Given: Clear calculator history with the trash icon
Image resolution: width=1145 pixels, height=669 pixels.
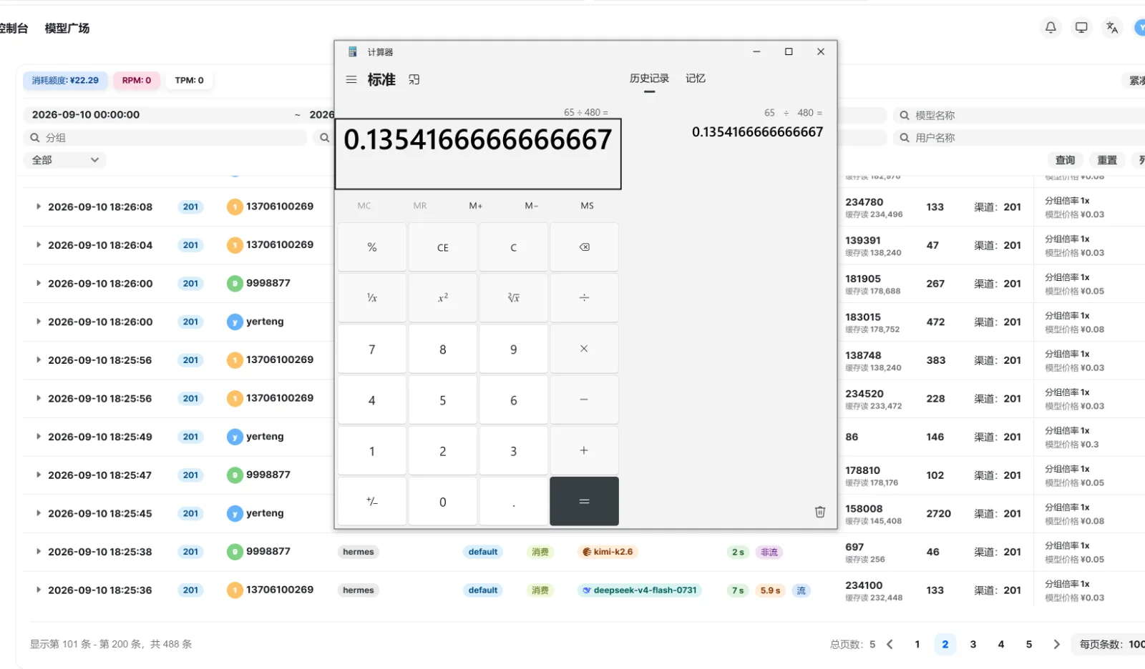Looking at the screenshot, I should point(820,512).
